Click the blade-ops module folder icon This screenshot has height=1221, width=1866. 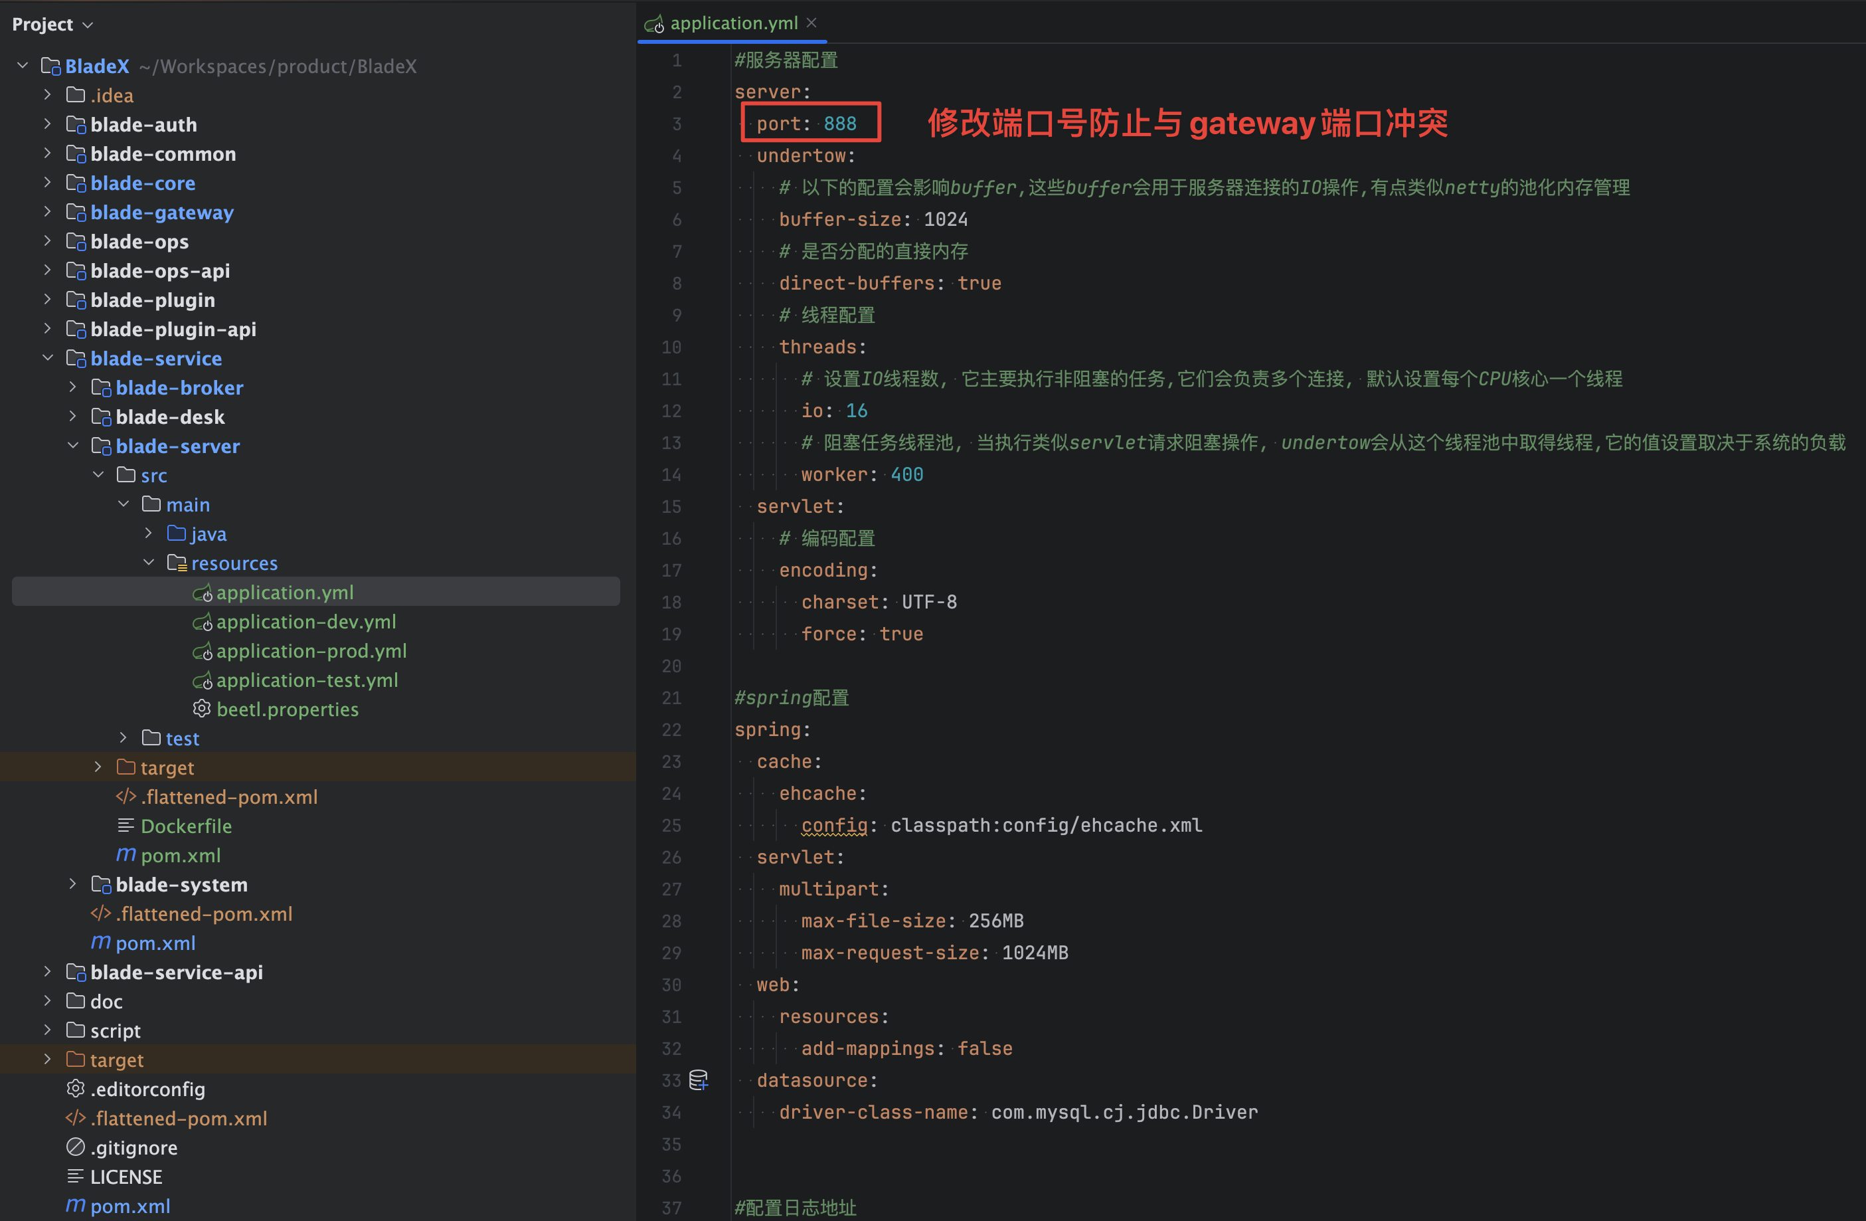[x=76, y=242]
